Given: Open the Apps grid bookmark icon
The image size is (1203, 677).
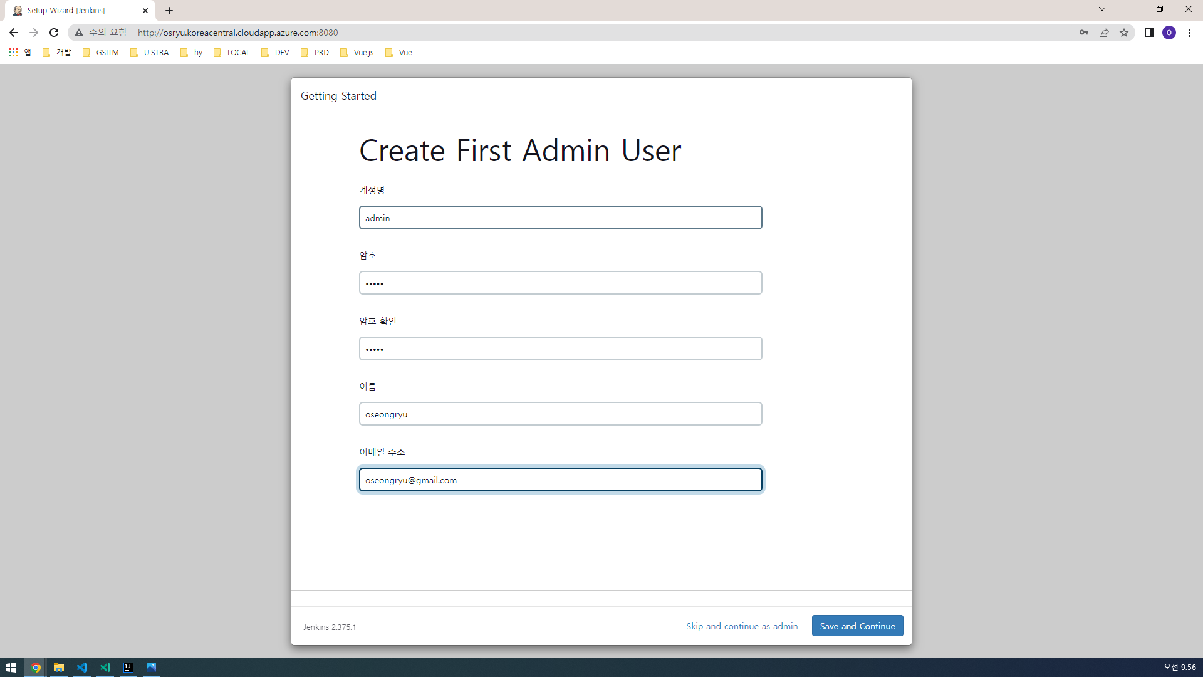Looking at the screenshot, I should (x=13, y=53).
